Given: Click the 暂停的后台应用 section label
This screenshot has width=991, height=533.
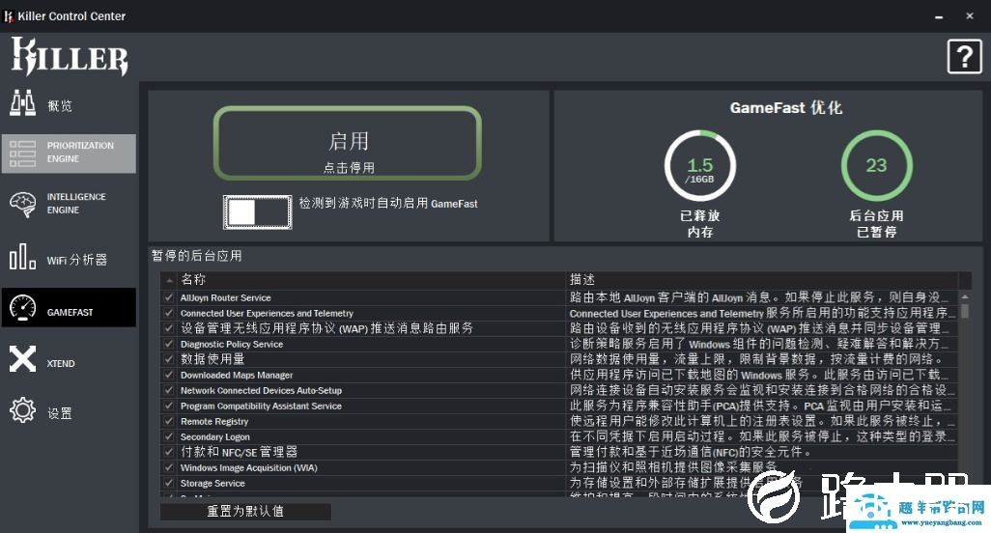Looking at the screenshot, I should click(196, 256).
